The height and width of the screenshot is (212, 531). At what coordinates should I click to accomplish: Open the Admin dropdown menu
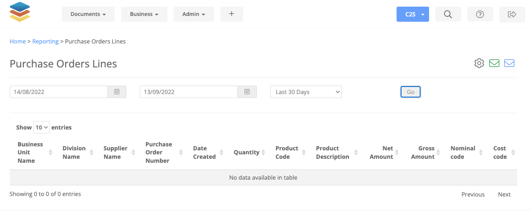[x=194, y=14]
